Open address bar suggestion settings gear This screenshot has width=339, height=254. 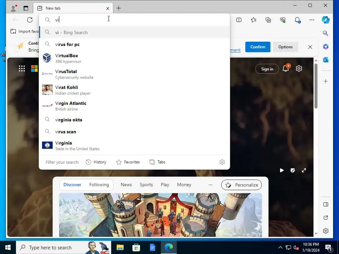pyautogui.click(x=222, y=162)
